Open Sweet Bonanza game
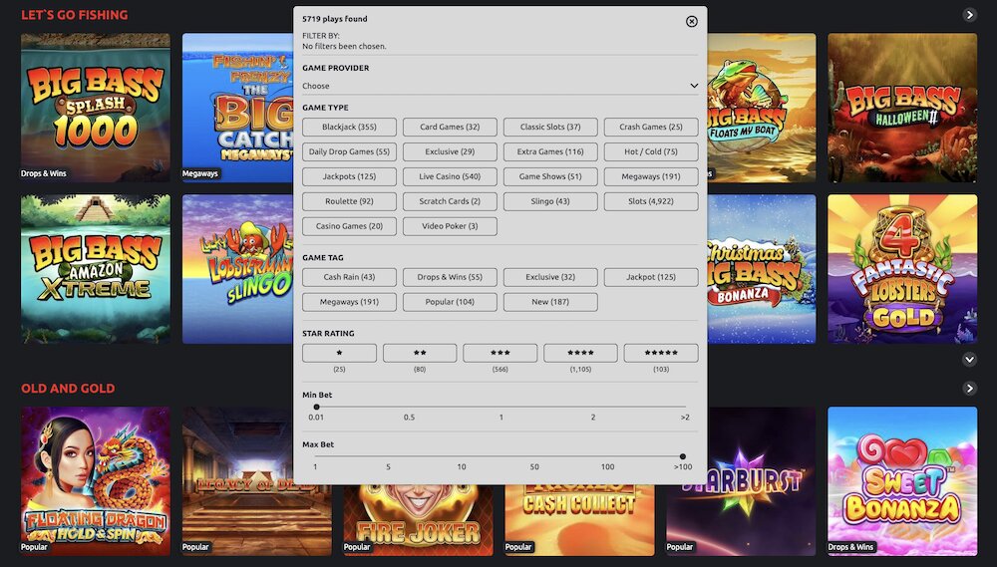This screenshot has height=567, width=997. coord(902,481)
